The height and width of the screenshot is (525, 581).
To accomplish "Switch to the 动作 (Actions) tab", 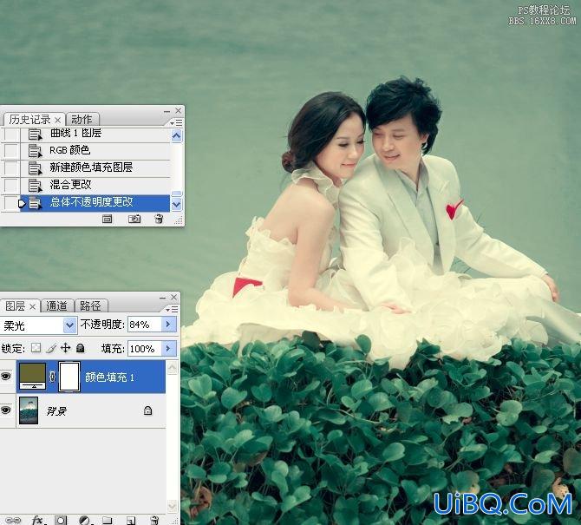I will pos(82,120).
